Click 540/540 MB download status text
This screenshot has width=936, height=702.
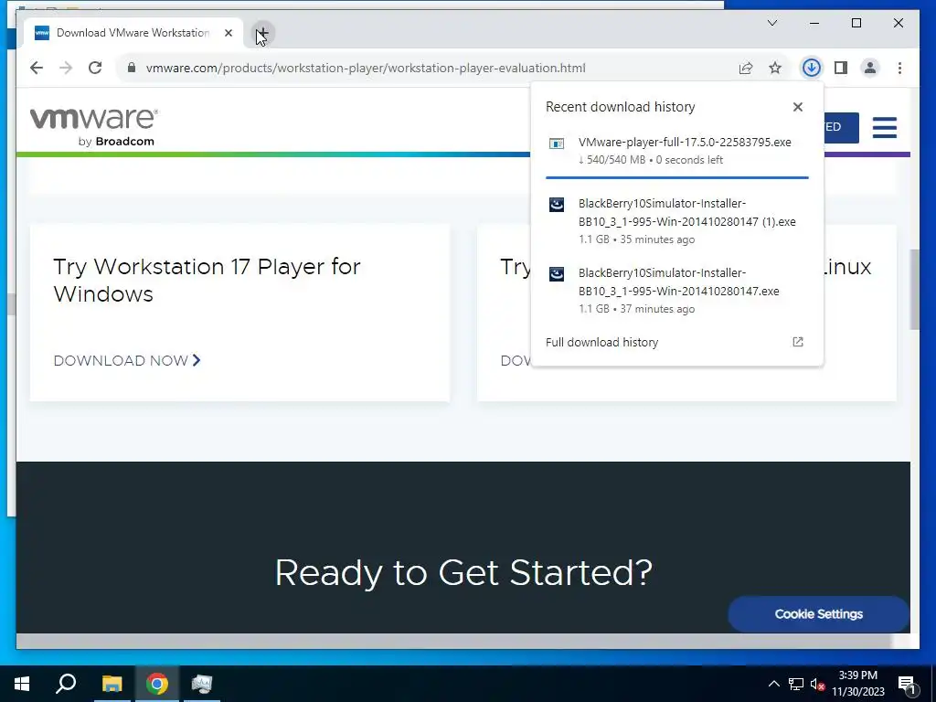coord(612,160)
